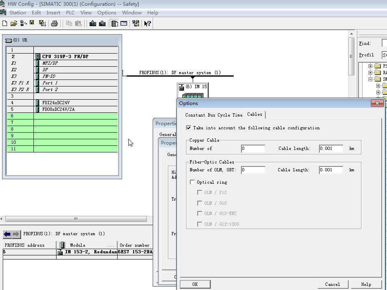Screen dimensions: 387x290
Task: Click the Open station folder icon
Action: point(14,23)
